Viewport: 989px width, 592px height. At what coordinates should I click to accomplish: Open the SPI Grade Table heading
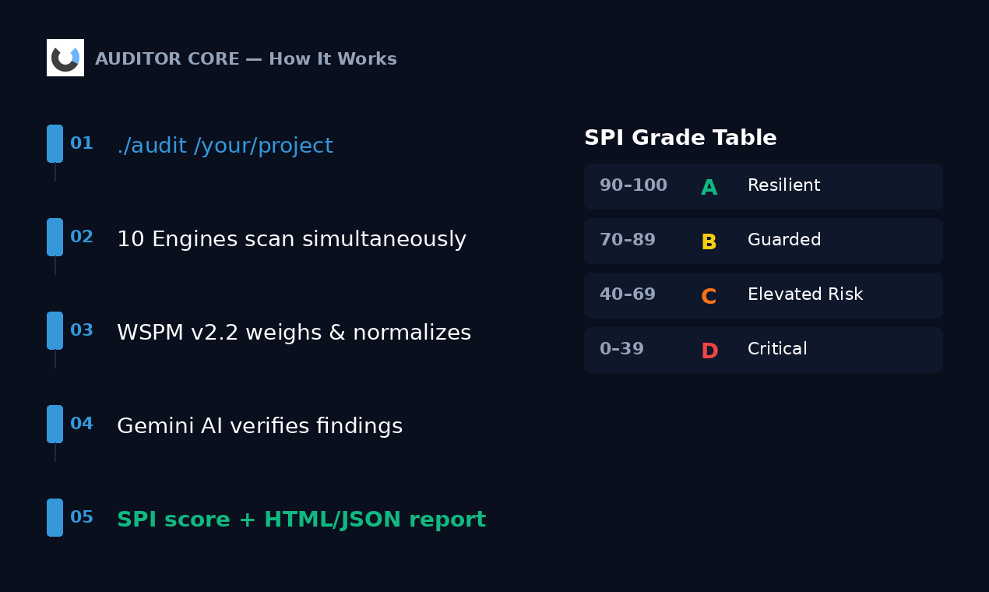click(x=680, y=137)
